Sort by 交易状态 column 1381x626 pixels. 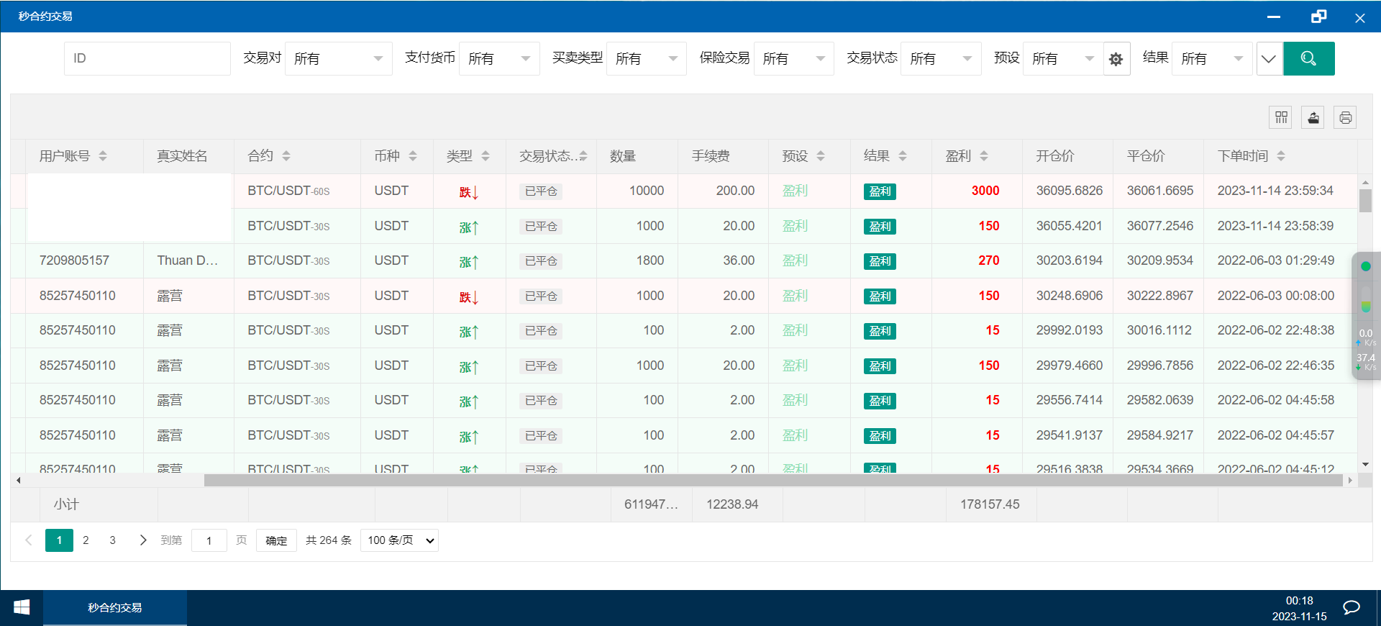click(x=583, y=156)
